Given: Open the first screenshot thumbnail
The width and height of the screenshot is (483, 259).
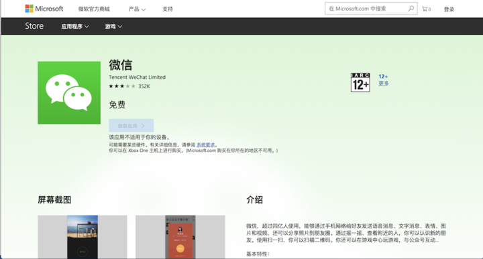Looking at the screenshot, I should [83, 237].
